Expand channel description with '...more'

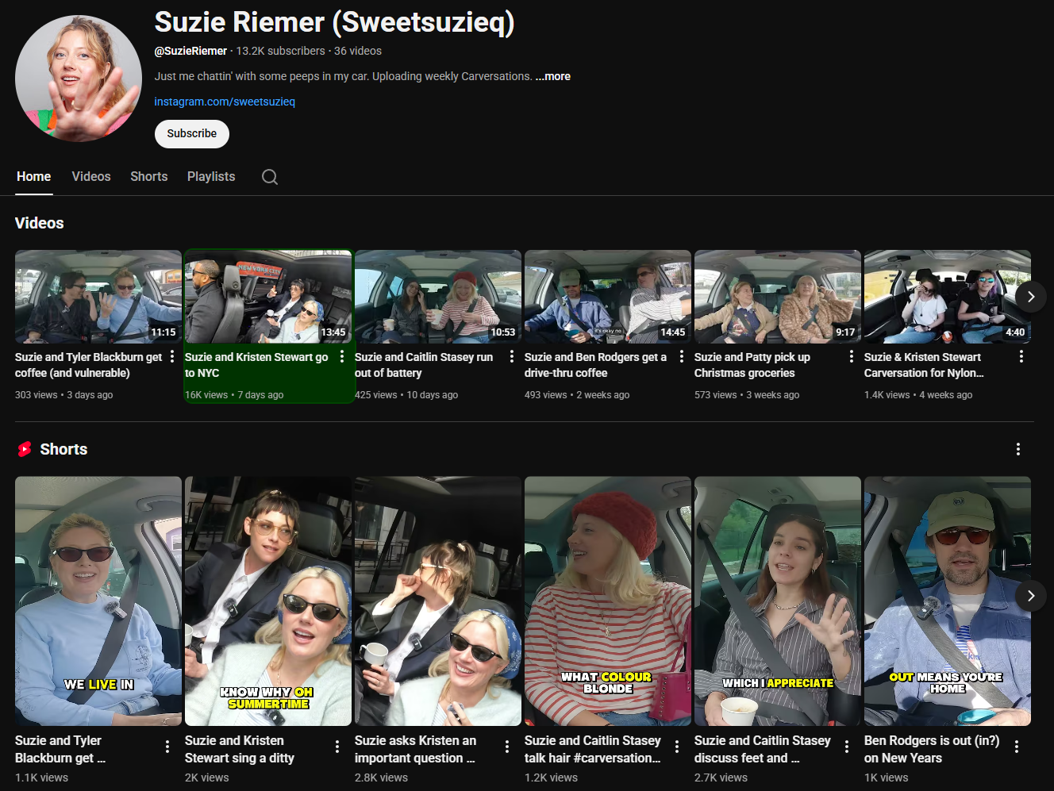click(553, 76)
